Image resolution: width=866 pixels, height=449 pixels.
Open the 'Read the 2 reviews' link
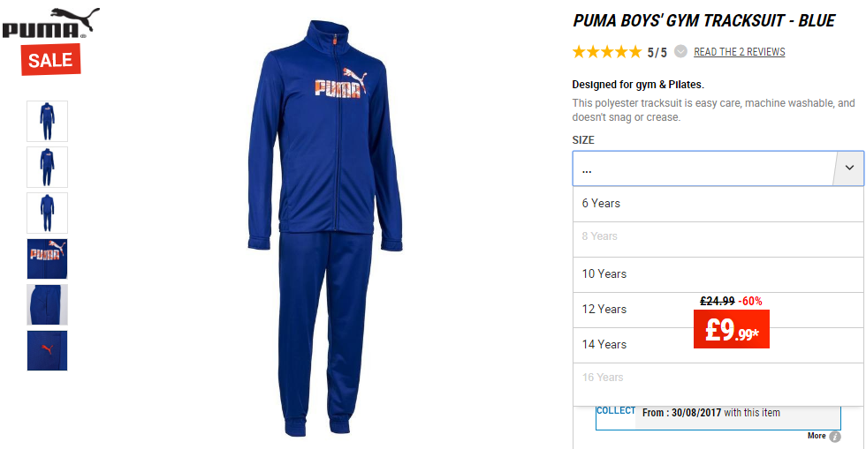pos(739,52)
